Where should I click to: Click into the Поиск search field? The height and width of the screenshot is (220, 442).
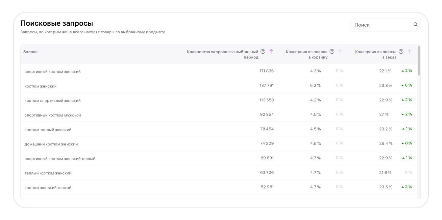click(381, 25)
